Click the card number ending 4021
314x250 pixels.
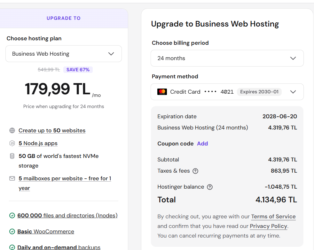227,92
